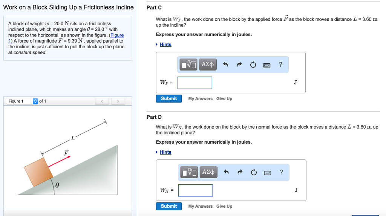Image resolution: width=386 pixels, height=216 pixels.
Task: Click undo arrow in Part C toolbar
Action: tap(226, 65)
